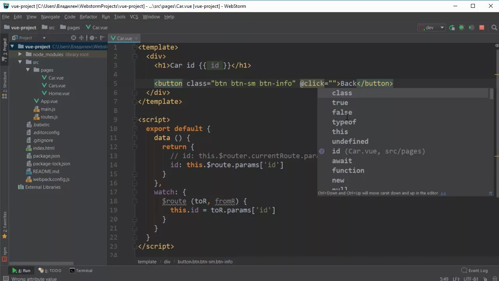Toggle line ending via LF selector
This screenshot has height=281, width=499.
(456, 279)
